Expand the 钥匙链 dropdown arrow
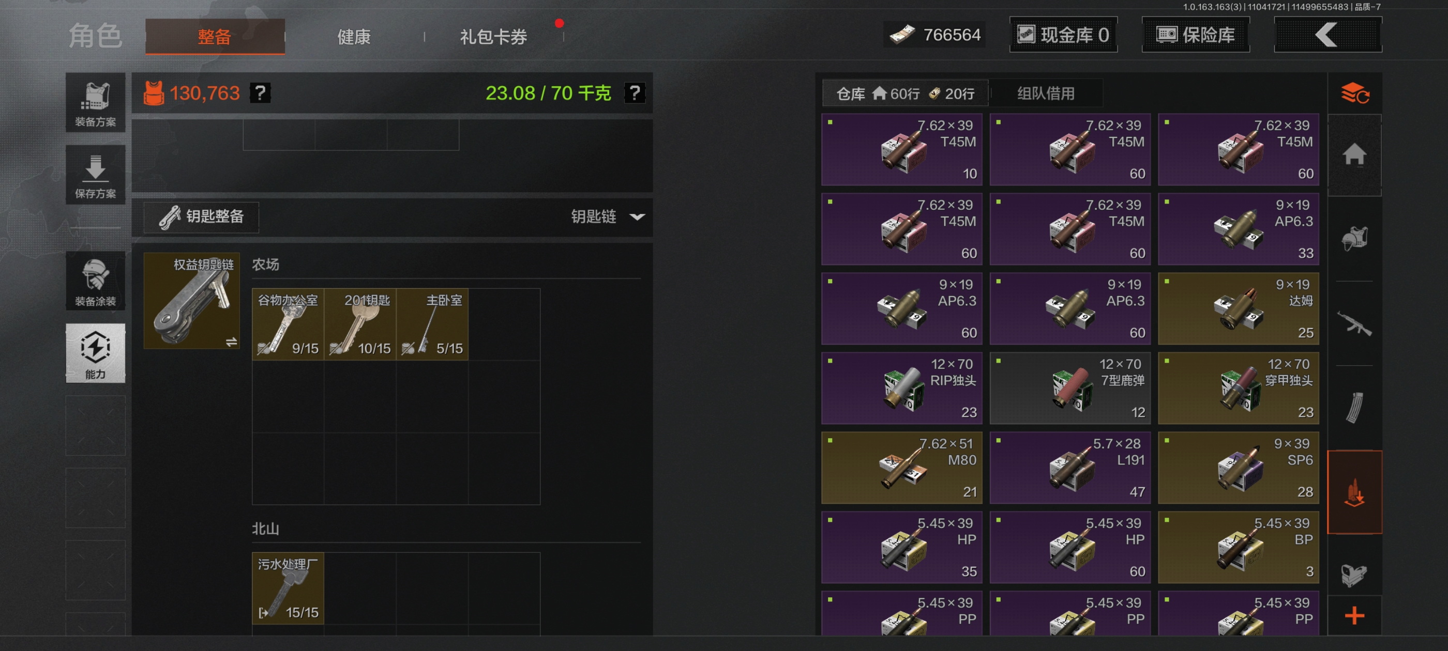Viewport: 1448px width, 651px height. (637, 217)
